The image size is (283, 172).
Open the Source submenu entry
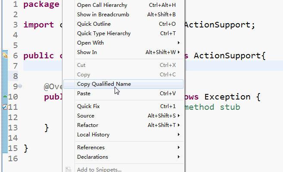[x=86, y=116]
